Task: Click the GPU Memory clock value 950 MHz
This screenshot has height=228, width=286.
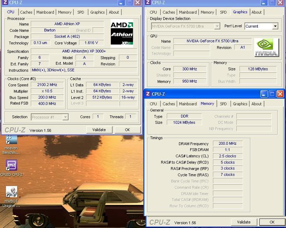Action: [190, 81]
